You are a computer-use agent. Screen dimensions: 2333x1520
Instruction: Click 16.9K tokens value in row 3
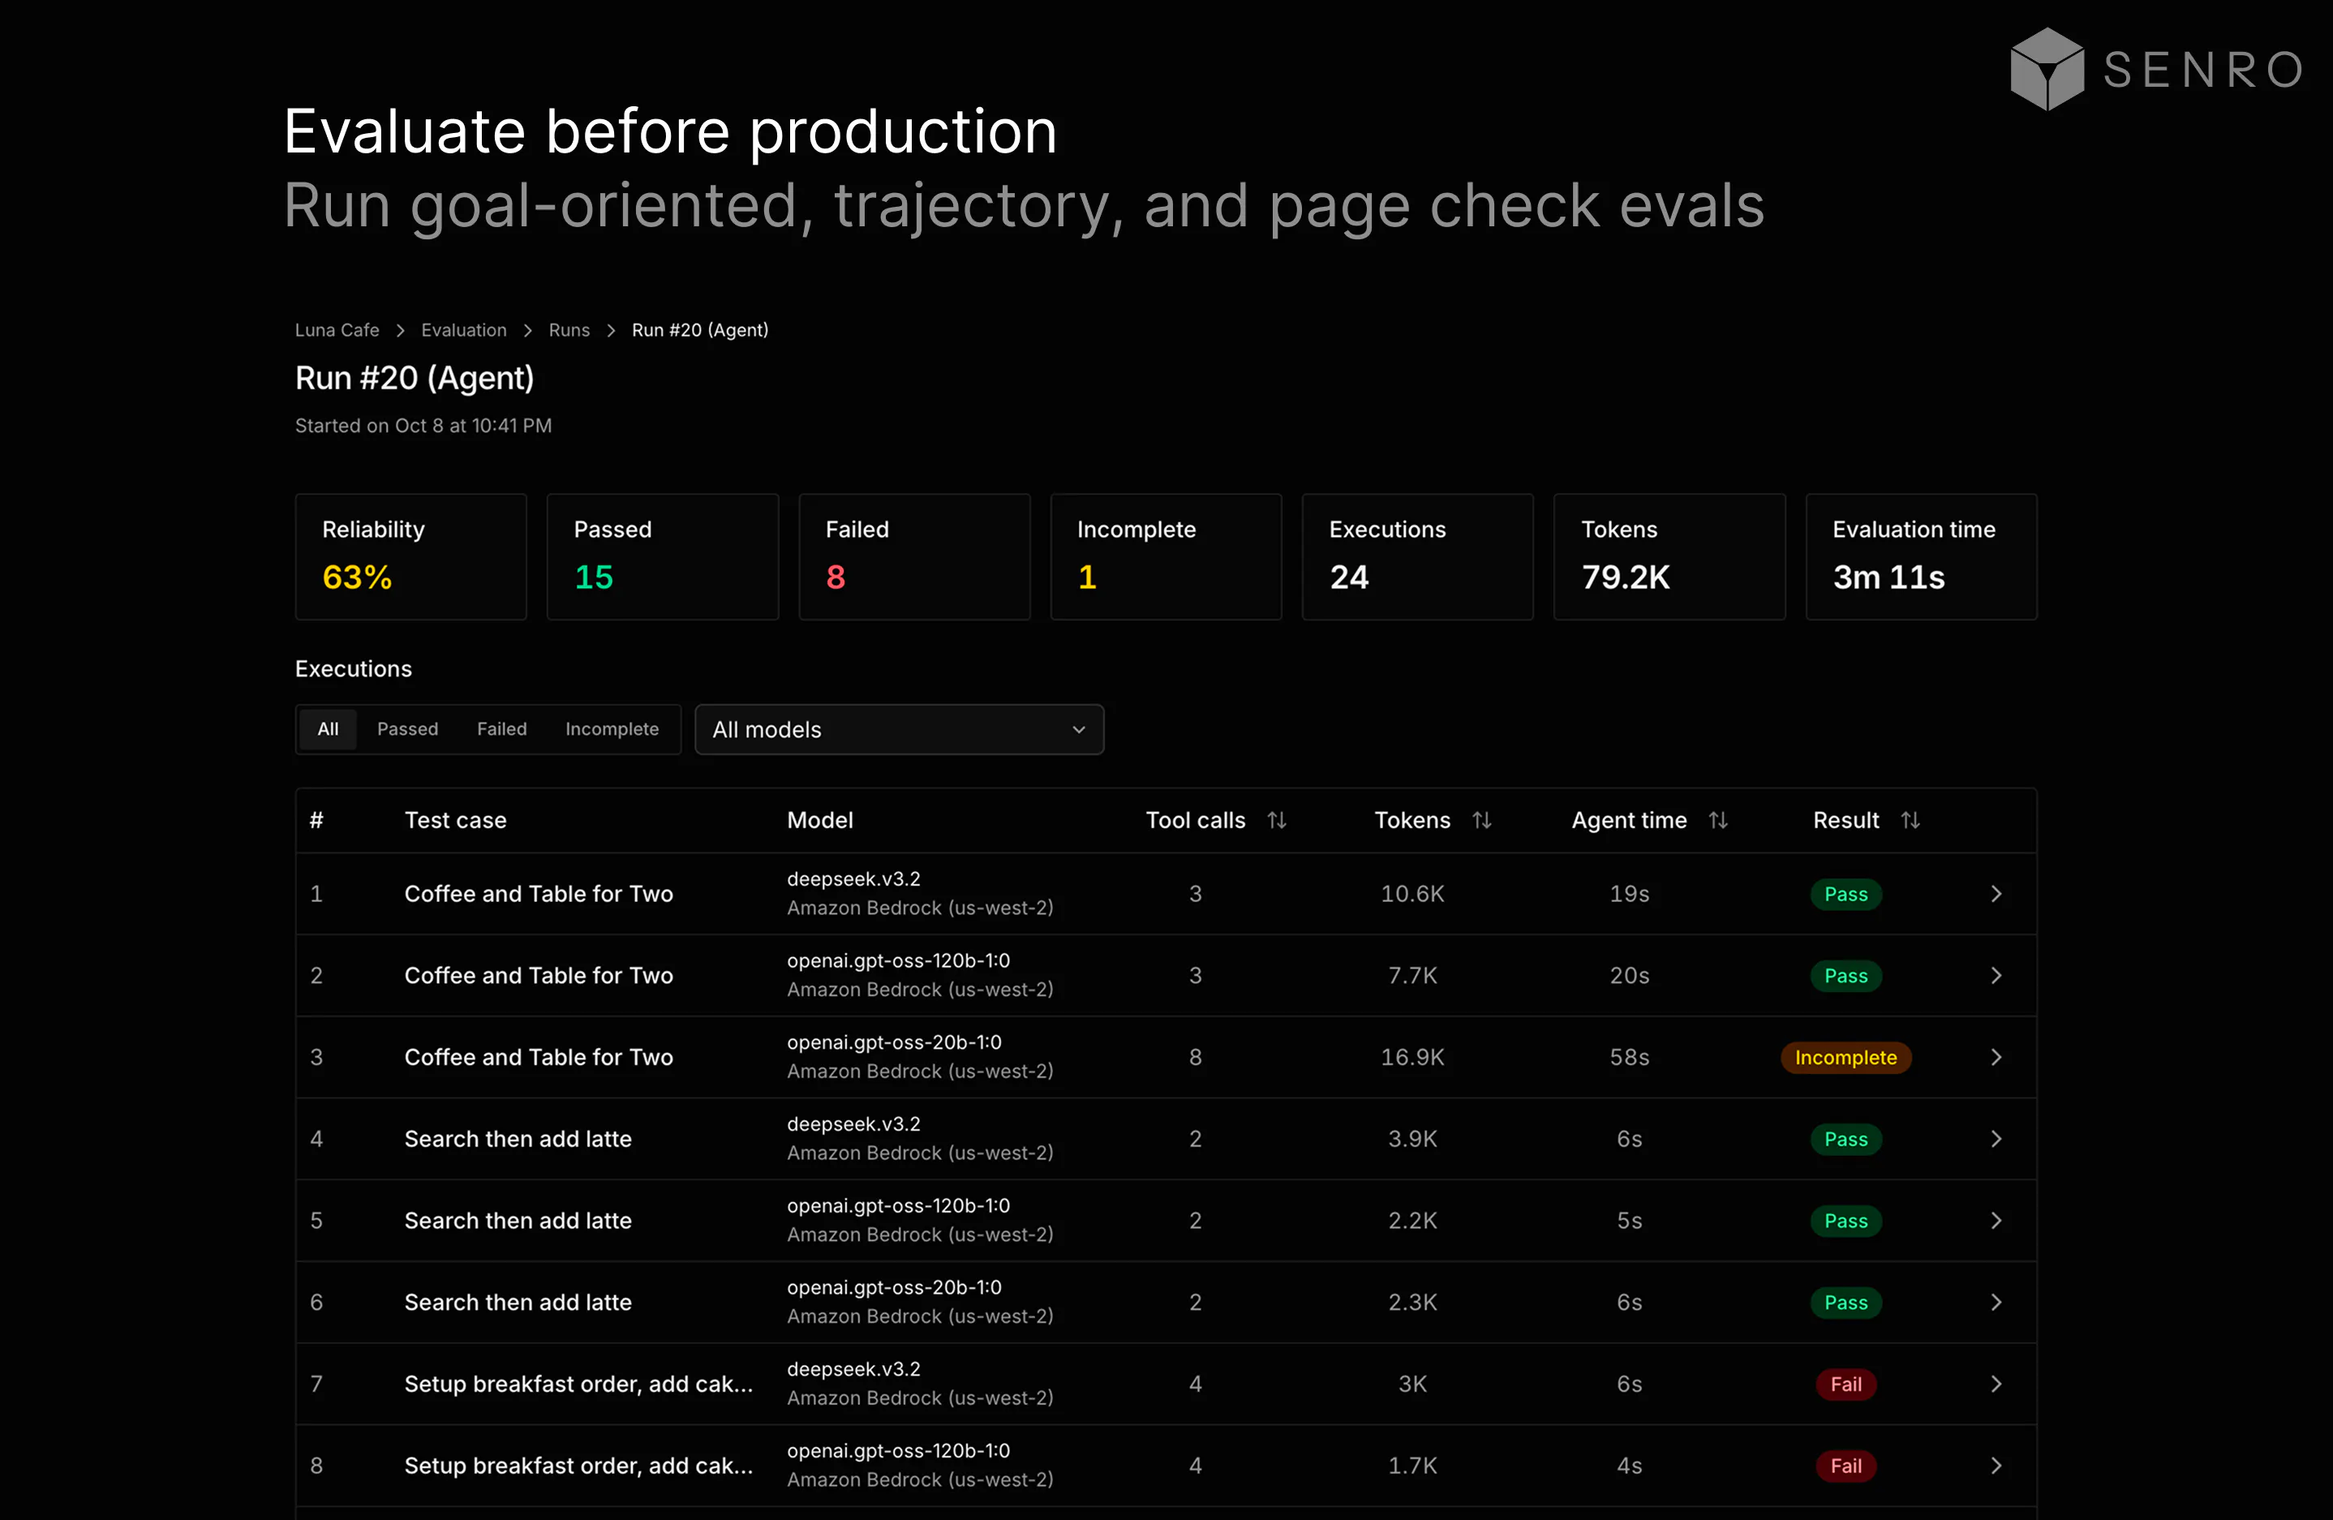click(x=1412, y=1058)
